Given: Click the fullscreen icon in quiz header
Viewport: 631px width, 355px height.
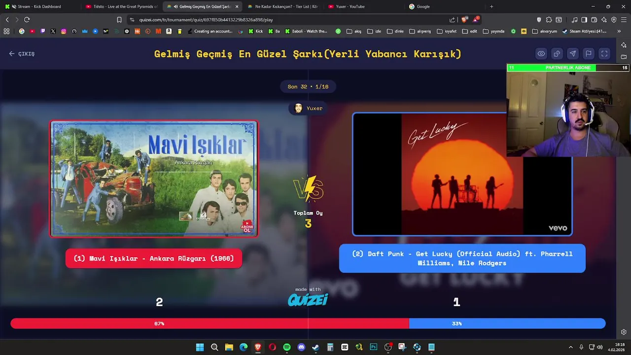Looking at the screenshot, I should [604, 54].
